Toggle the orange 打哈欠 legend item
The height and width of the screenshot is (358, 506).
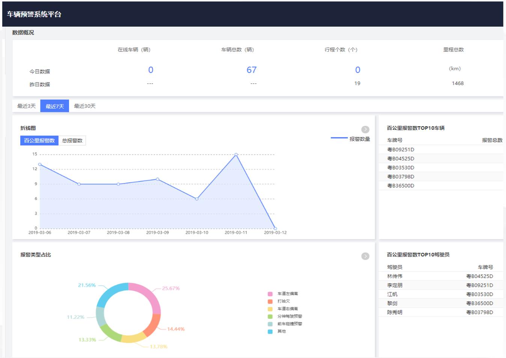pos(279,301)
